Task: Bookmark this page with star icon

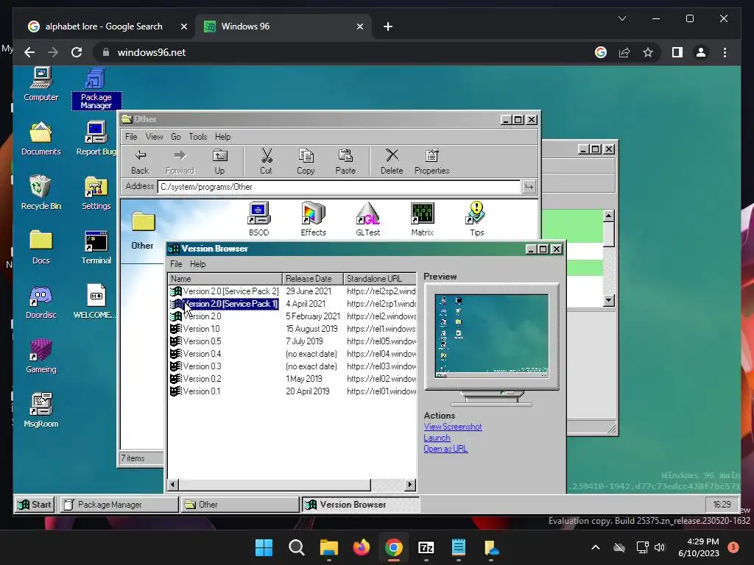Action: click(648, 52)
